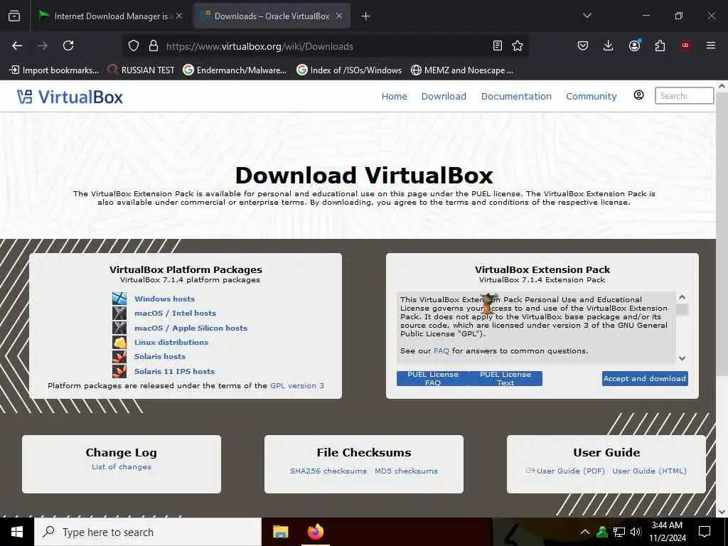
Task: Click the license box scroll down arrow
Action: tap(682, 358)
